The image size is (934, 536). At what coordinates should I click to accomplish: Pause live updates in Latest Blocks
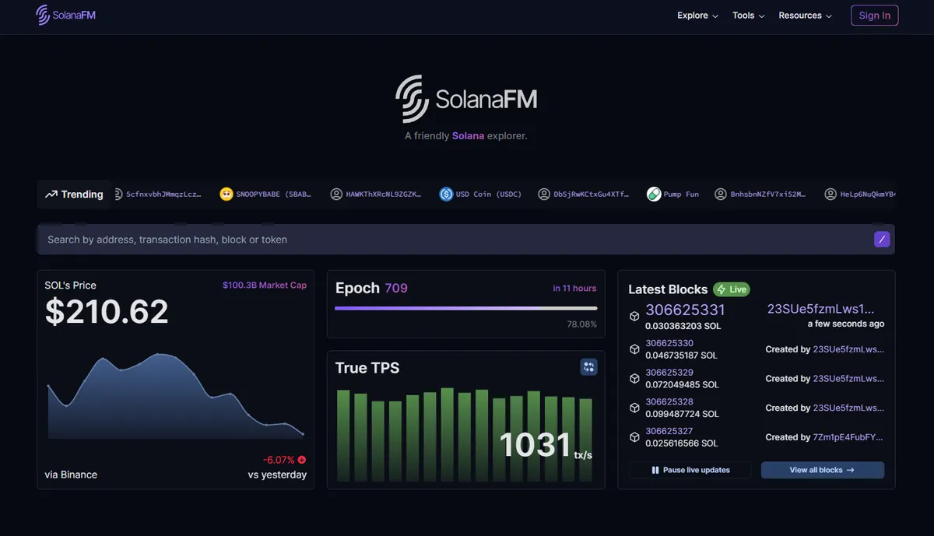pyautogui.click(x=690, y=470)
